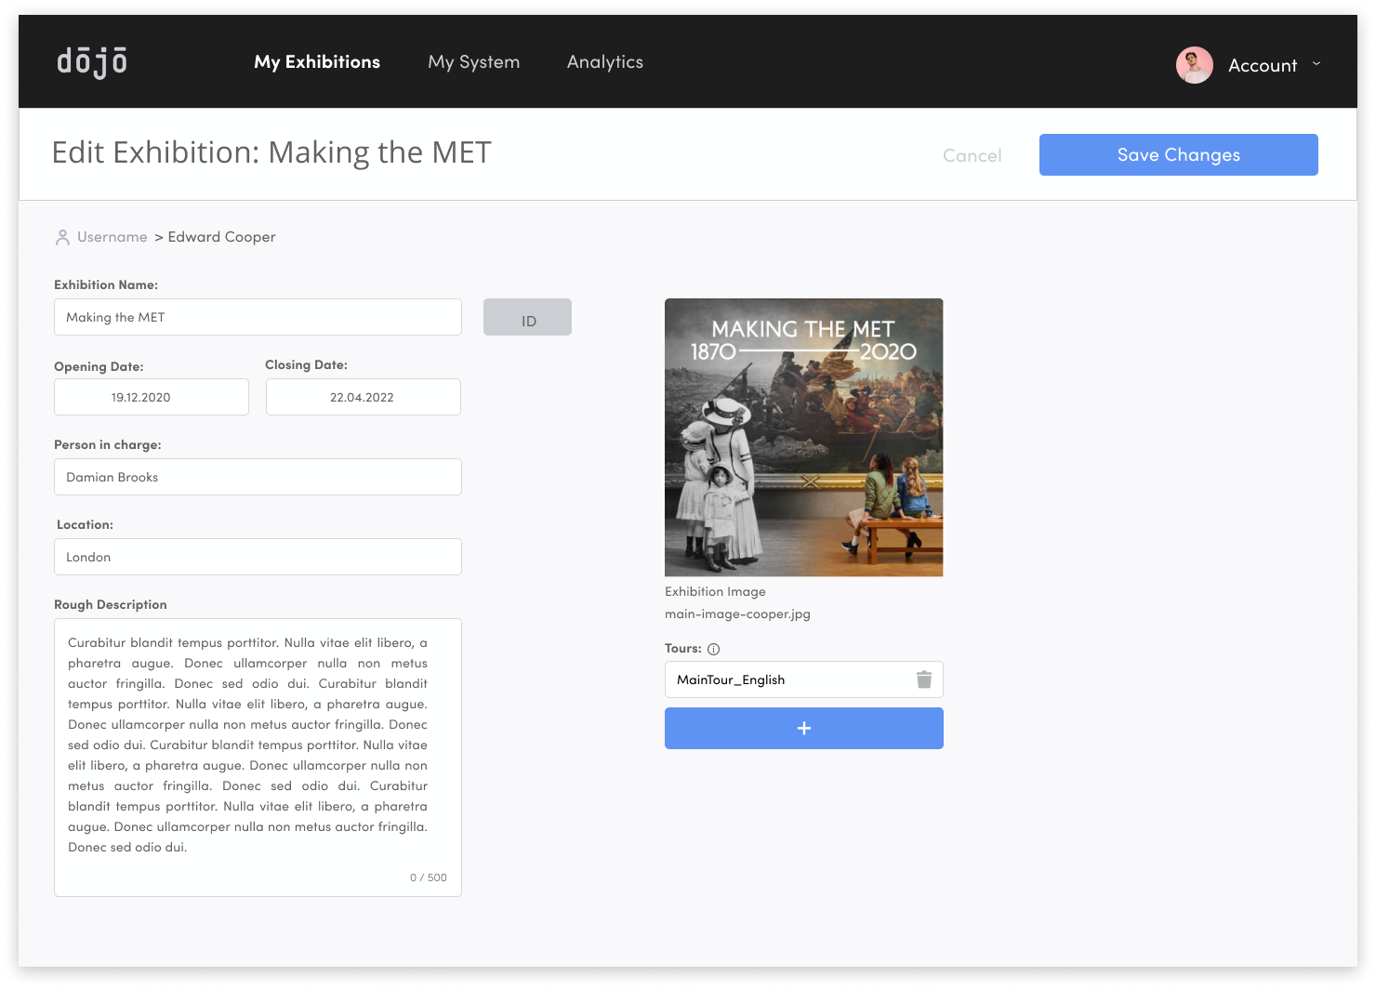
Task: Cancel editing the exhibition
Action: coord(972,155)
